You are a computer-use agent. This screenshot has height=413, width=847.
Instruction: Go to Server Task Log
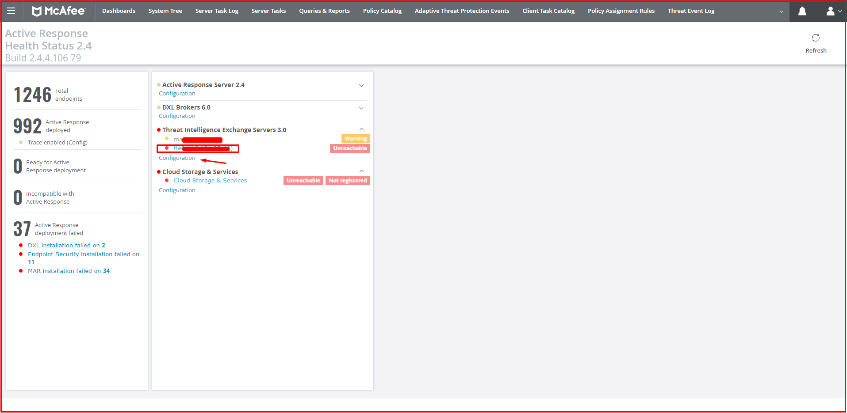coord(217,11)
